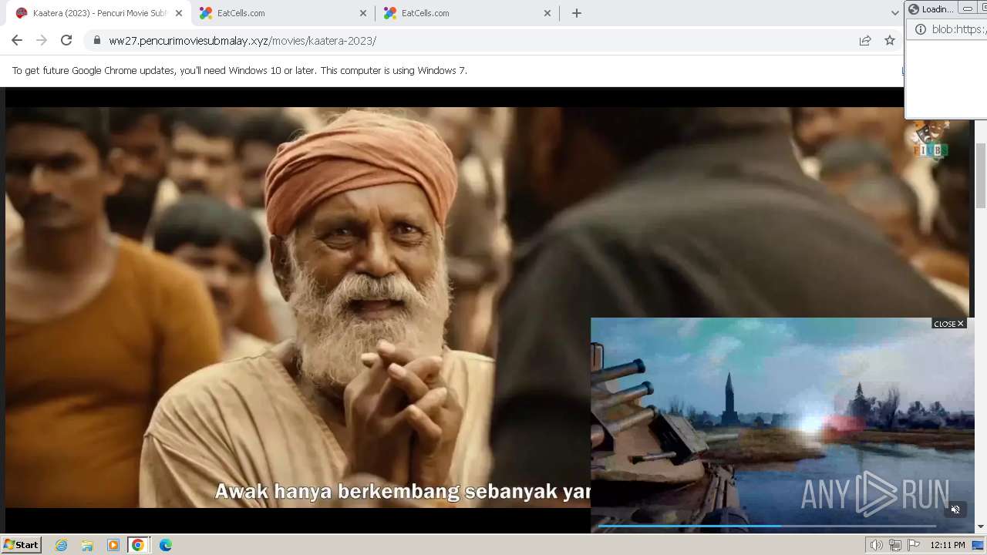Minimize the popup browser window
This screenshot has height=555, width=987.
click(x=967, y=9)
